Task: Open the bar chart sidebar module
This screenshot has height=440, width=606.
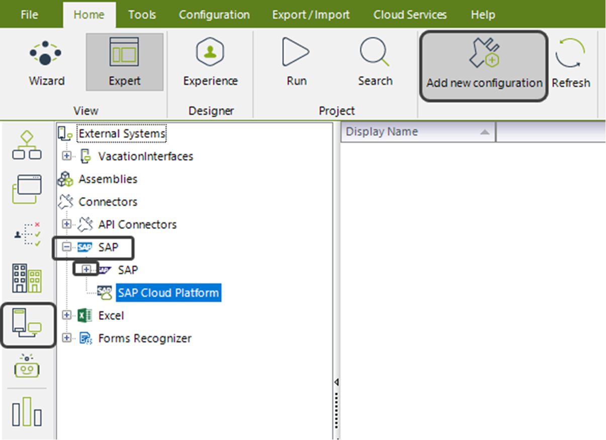Action: point(27,412)
